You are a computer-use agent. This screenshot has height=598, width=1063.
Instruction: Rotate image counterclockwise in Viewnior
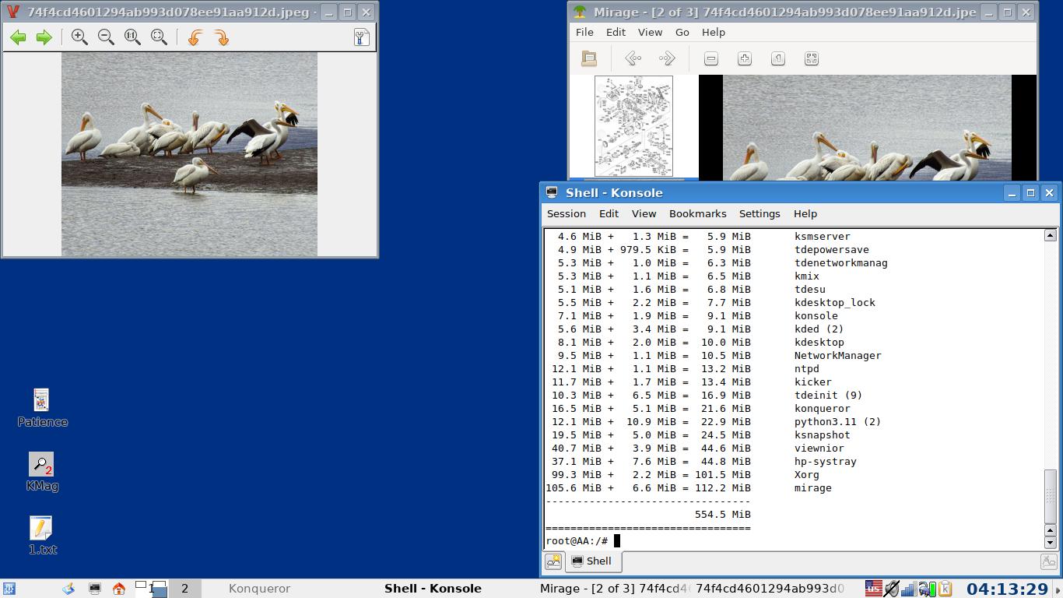click(195, 37)
